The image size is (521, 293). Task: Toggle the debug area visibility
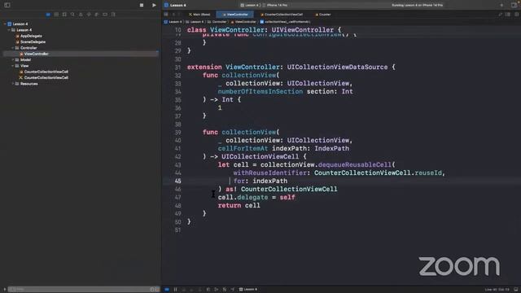pos(516,290)
